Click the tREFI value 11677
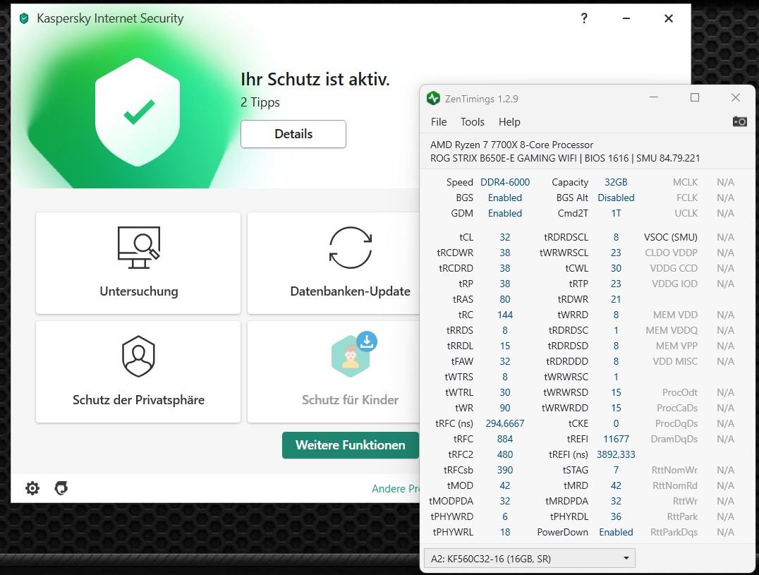This screenshot has width=759, height=575. point(616,439)
